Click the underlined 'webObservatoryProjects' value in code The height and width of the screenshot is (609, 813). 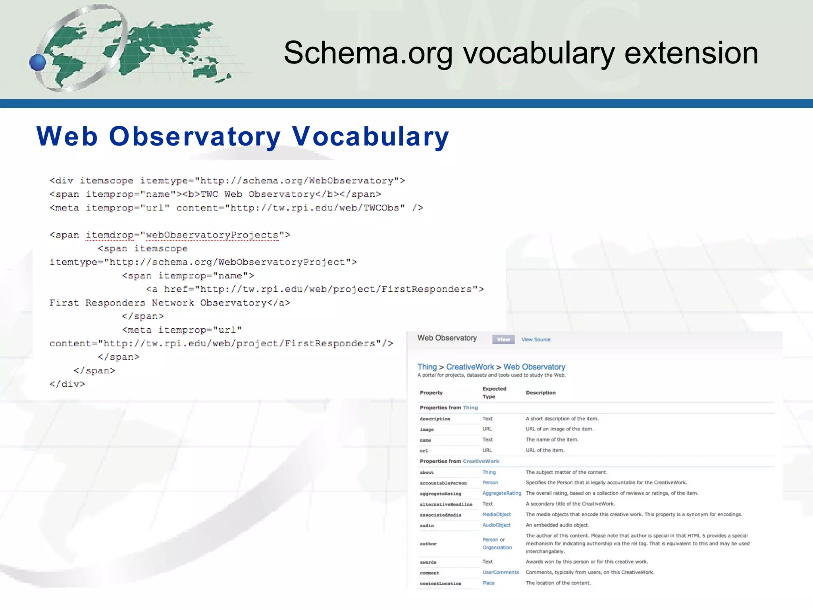[x=212, y=235]
